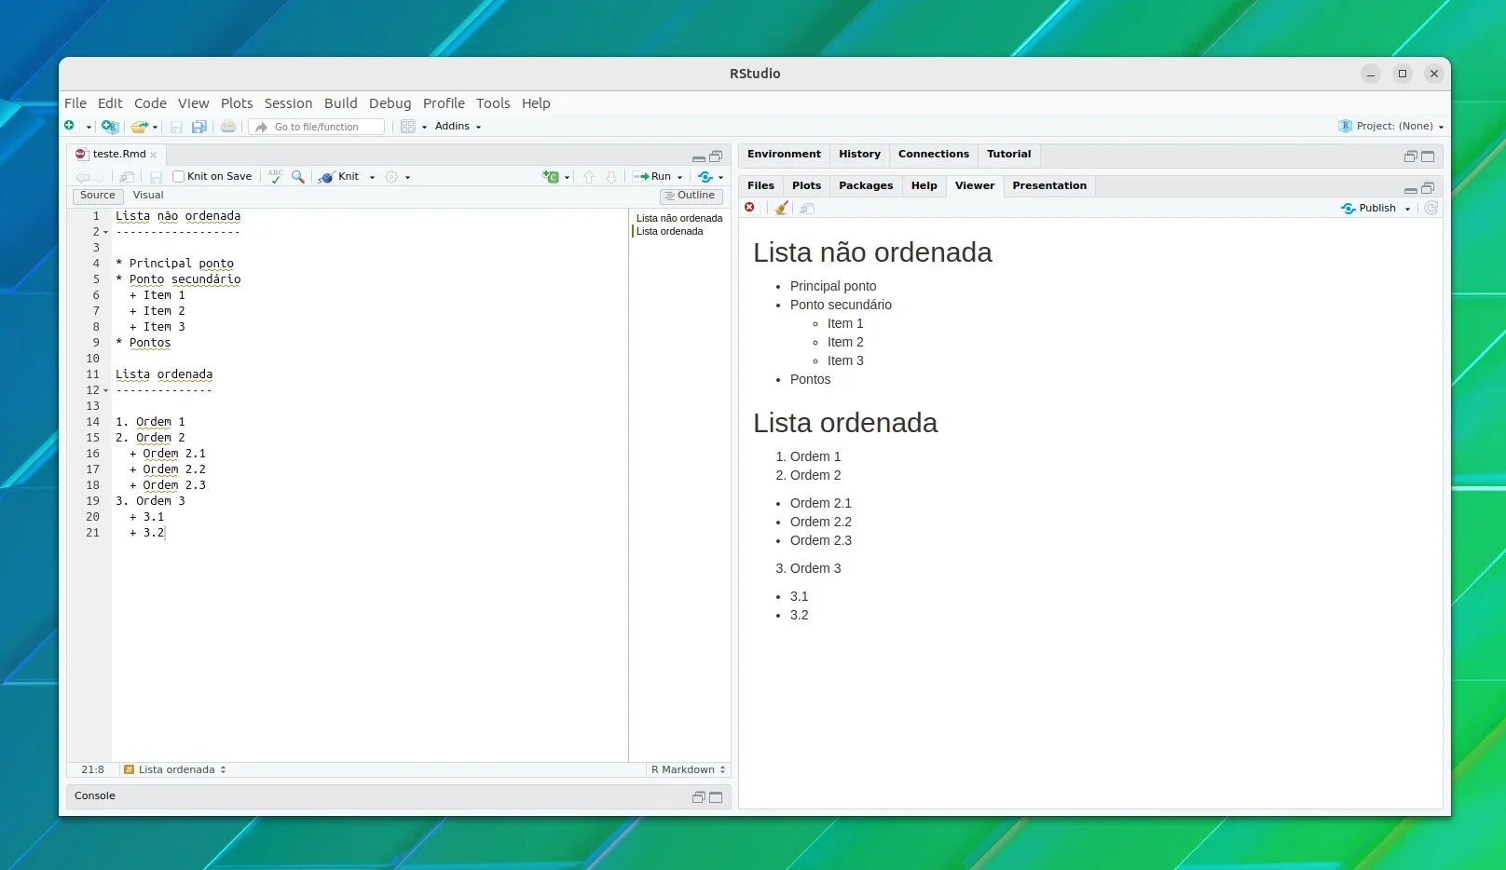Open the Session menu

point(288,103)
